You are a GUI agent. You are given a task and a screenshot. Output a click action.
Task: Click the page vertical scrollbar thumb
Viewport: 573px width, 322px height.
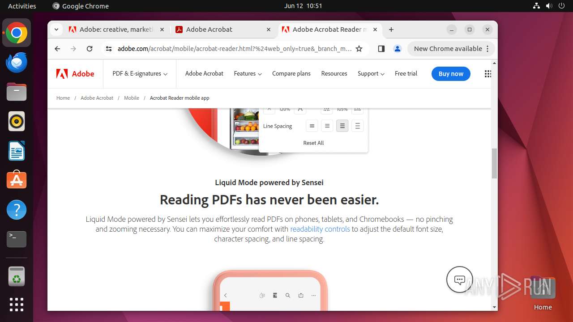click(x=494, y=164)
